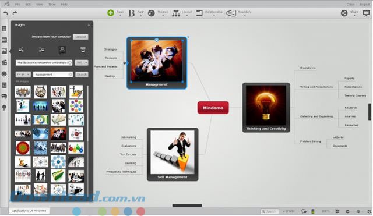Click the Relationship connector icon
This screenshot has height=216, width=373.
coord(199,13)
